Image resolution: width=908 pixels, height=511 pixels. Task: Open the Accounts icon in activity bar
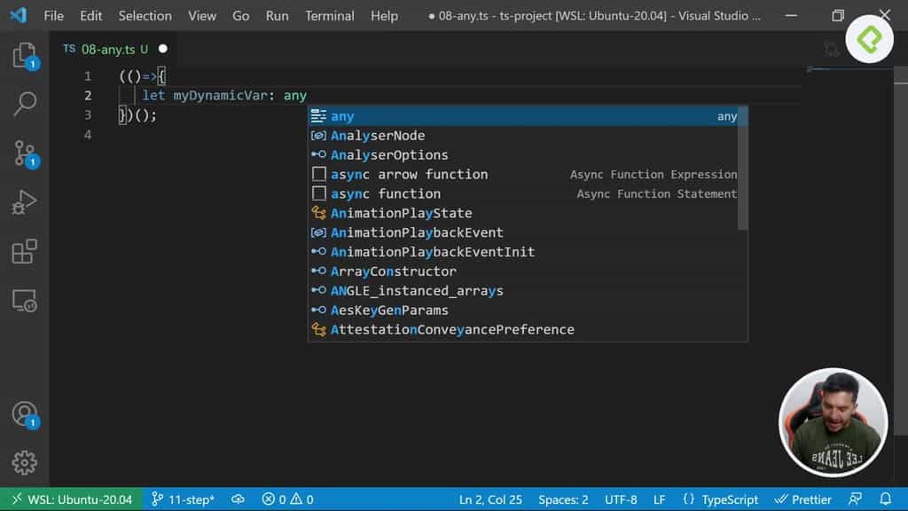point(24,414)
